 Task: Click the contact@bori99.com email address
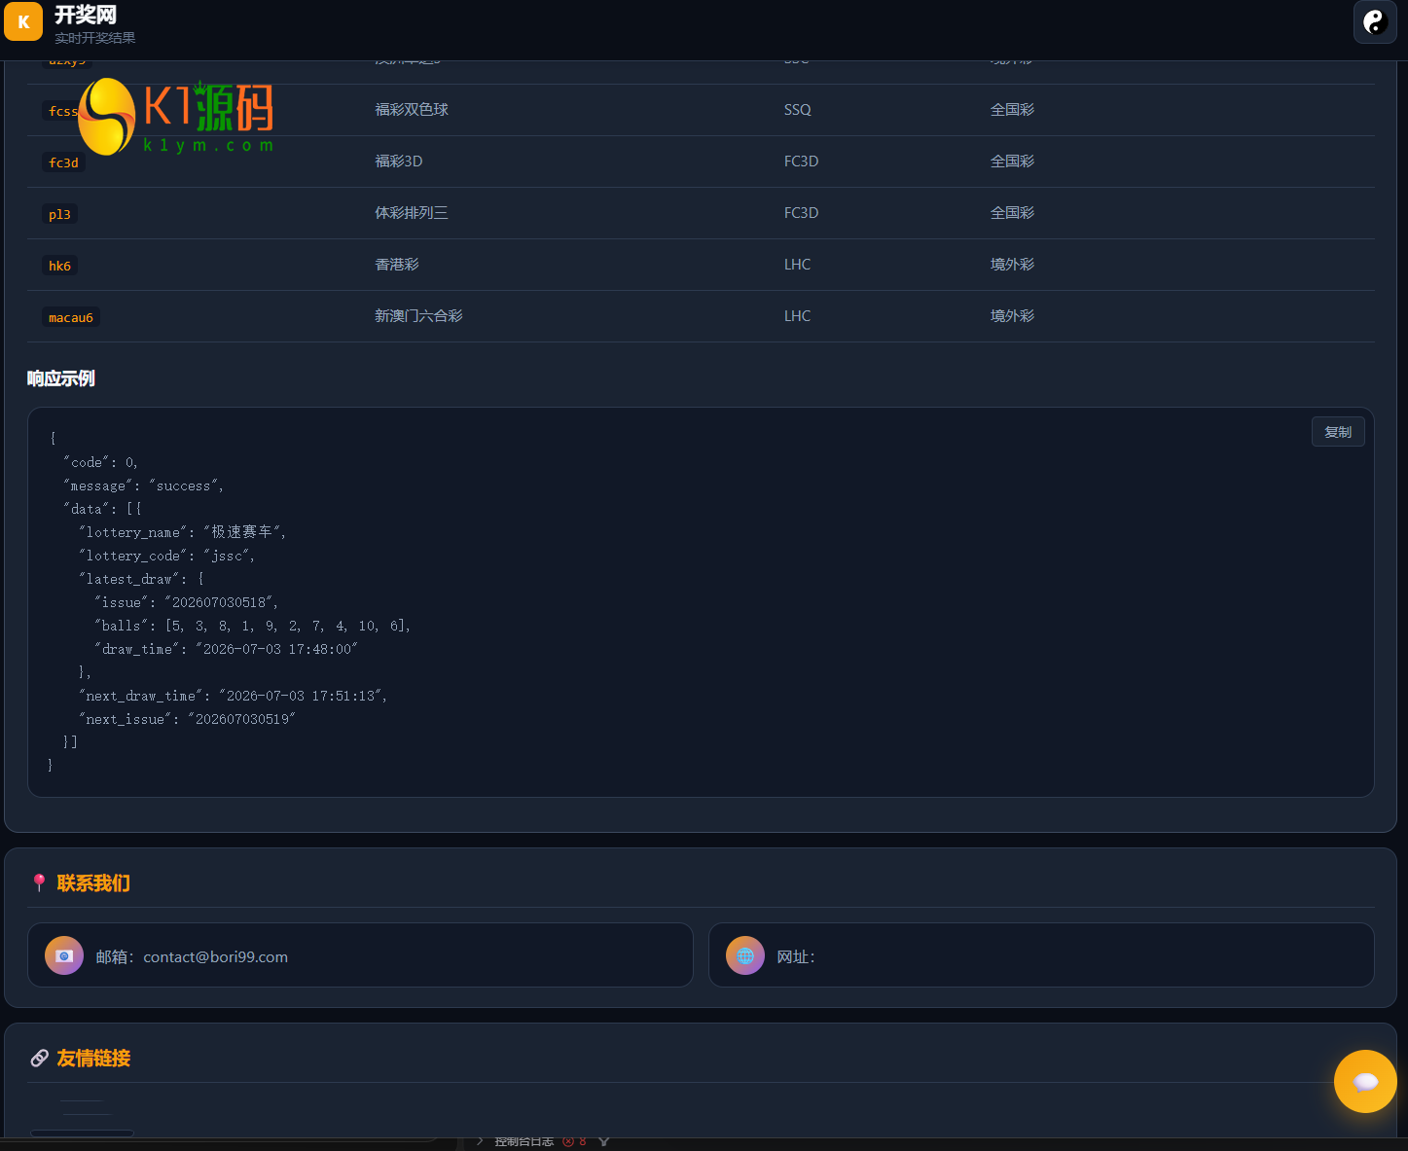click(x=215, y=956)
